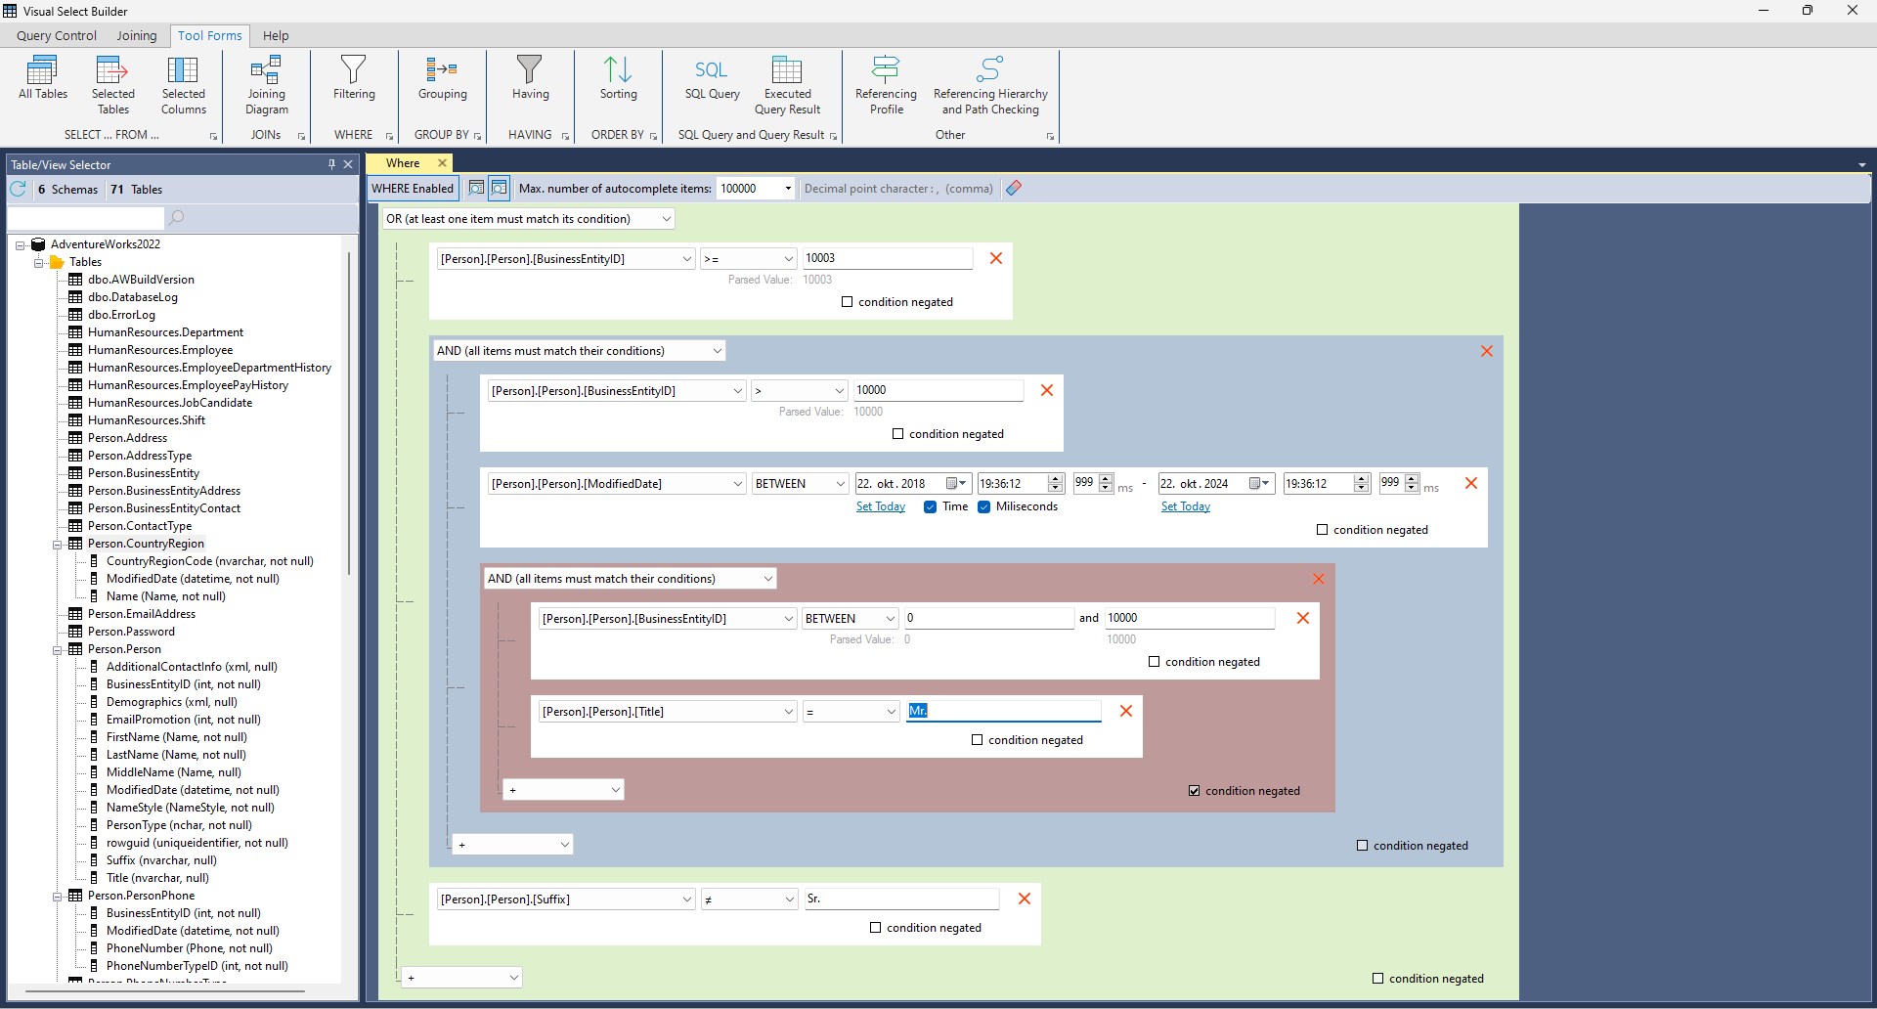Viewport: 1877px width, 1009px height.
Task: Click the Title value field containing Mr.
Action: 1004,711
